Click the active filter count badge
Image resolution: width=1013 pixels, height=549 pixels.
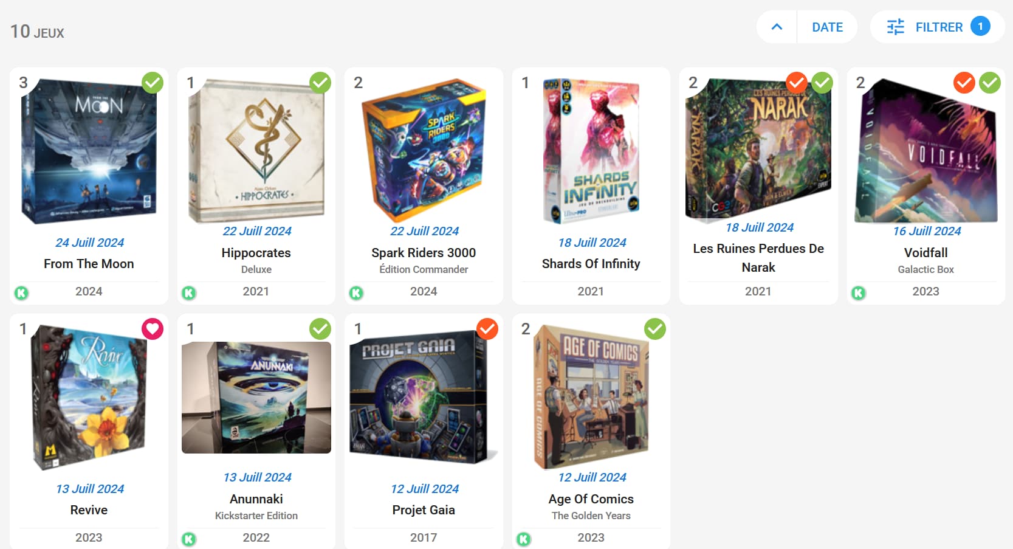[x=980, y=26]
